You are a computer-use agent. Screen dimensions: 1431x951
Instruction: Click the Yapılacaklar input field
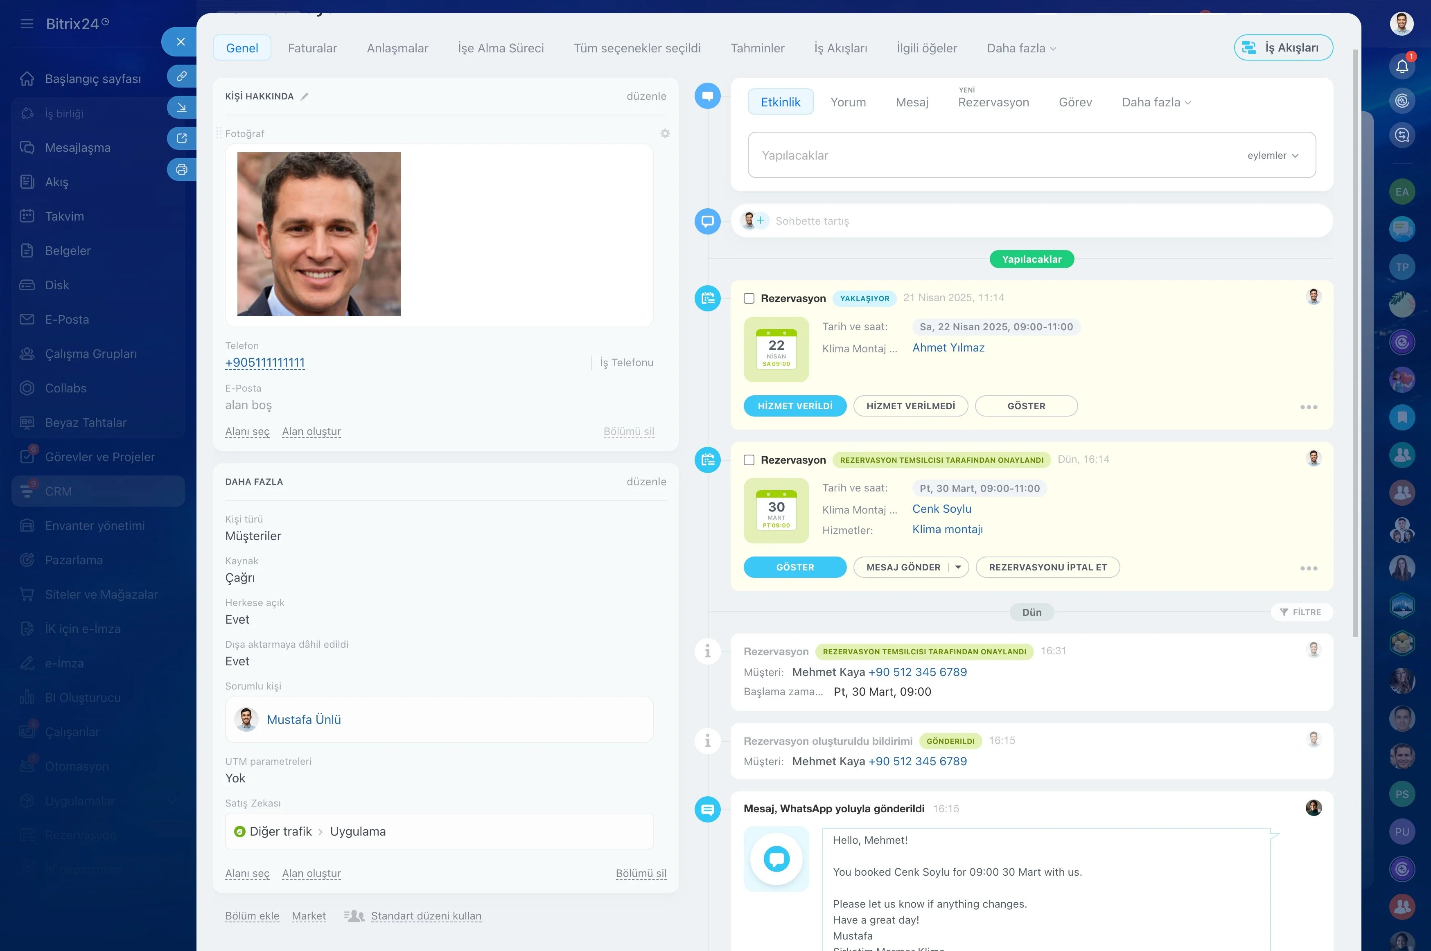click(1031, 155)
